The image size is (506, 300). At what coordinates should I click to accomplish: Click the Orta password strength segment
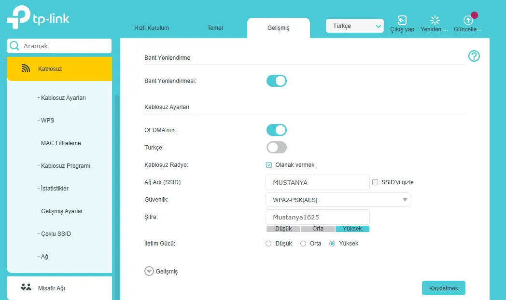point(318,229)
